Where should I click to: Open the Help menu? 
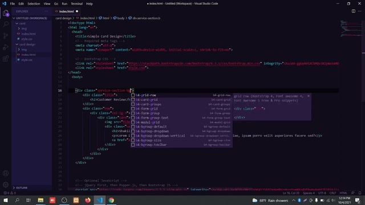90,4
